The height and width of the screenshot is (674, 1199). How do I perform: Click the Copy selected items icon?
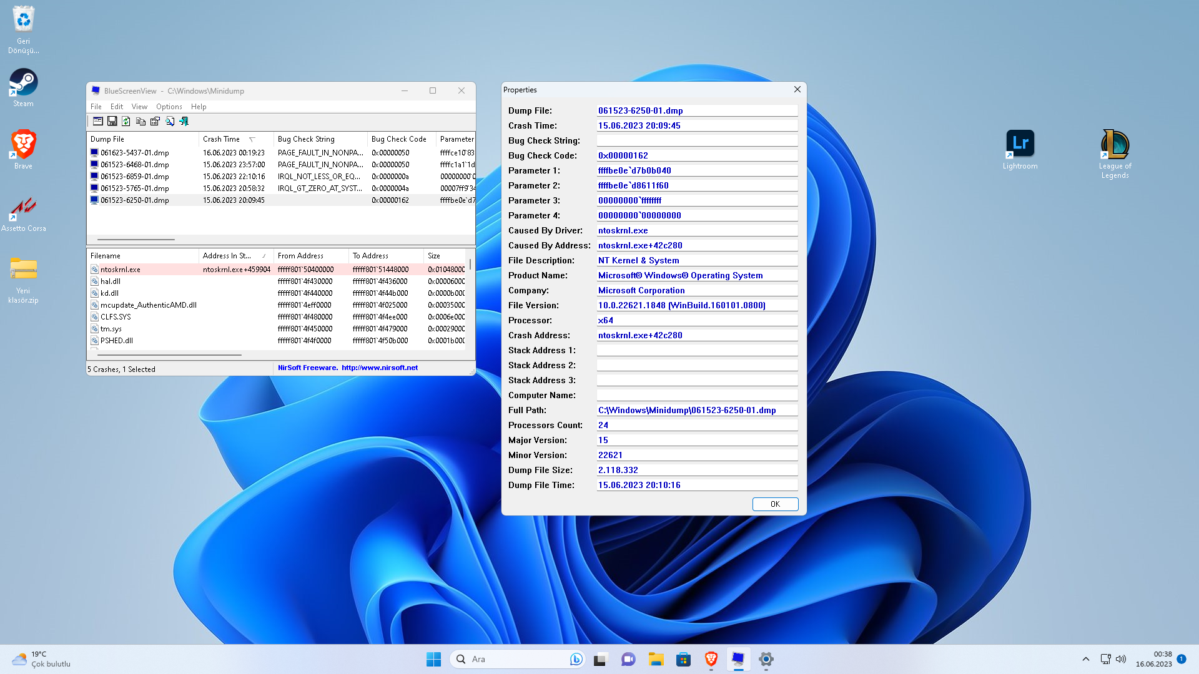coord(141,121)
